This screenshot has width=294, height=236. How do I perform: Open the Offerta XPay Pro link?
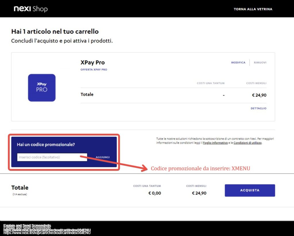(x=94, y=70)
